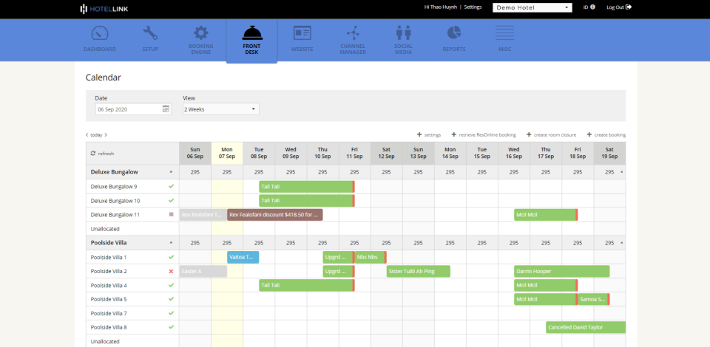Open the Misc lines icon
Viewport: 710px width, 347px height.
(504, 33)
